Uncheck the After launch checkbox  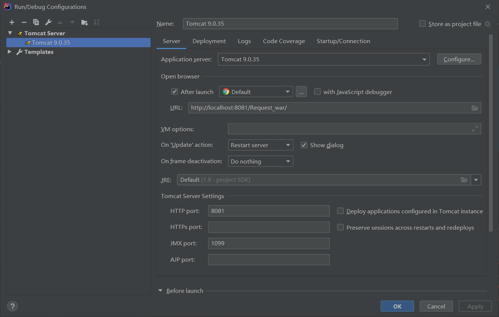click(x=174, y=91)
